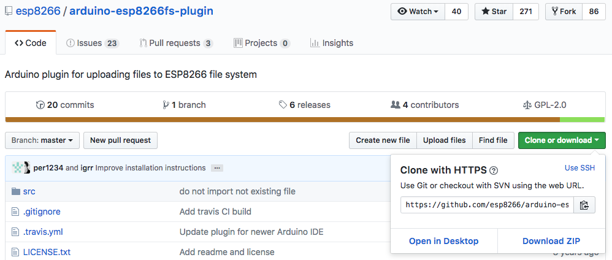Viewport: 612px width, 260px height.
Task: Fork the repository
Action: pyautogui.click(x=564, y=11)
